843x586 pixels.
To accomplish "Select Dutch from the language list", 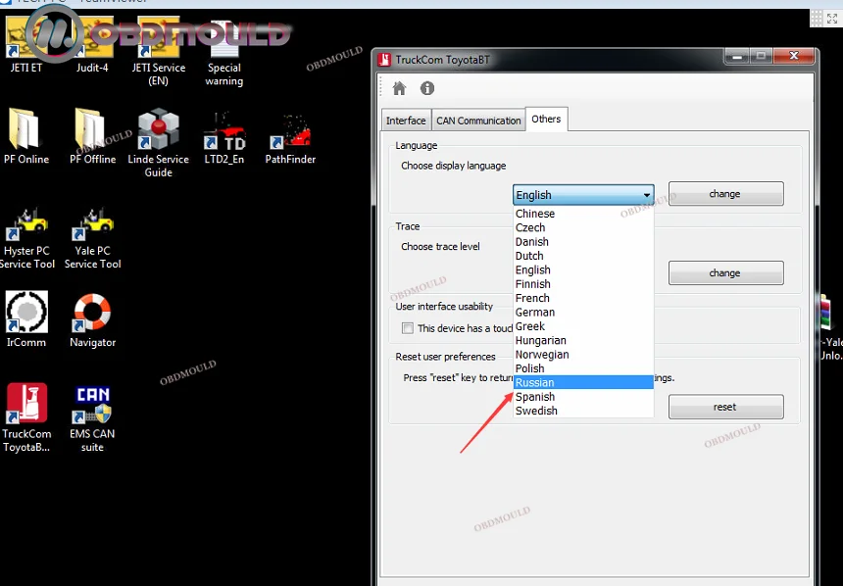I will [583, 256].
